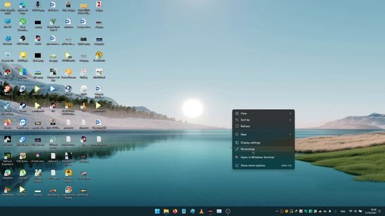Screen dimensions: 385x216
Task: Select the Resident Evil Village desktop shortcut
Action: click(69, 159)
